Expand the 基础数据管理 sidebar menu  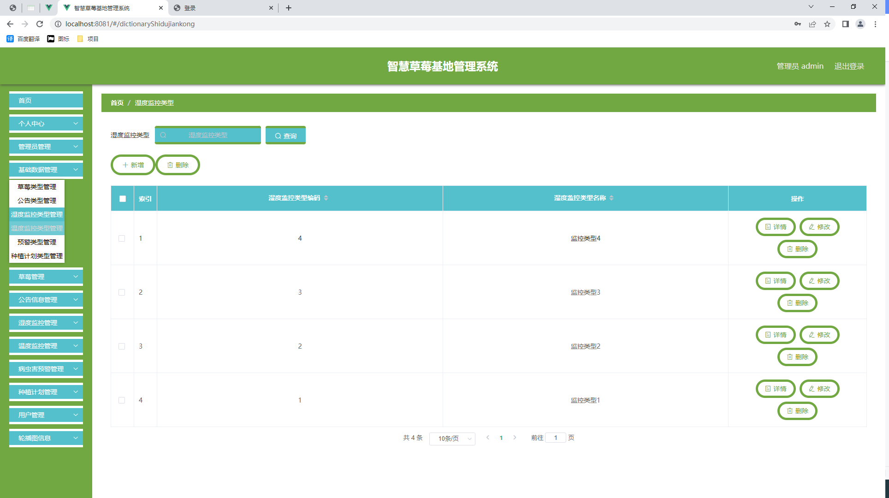[x=47, y=170]
